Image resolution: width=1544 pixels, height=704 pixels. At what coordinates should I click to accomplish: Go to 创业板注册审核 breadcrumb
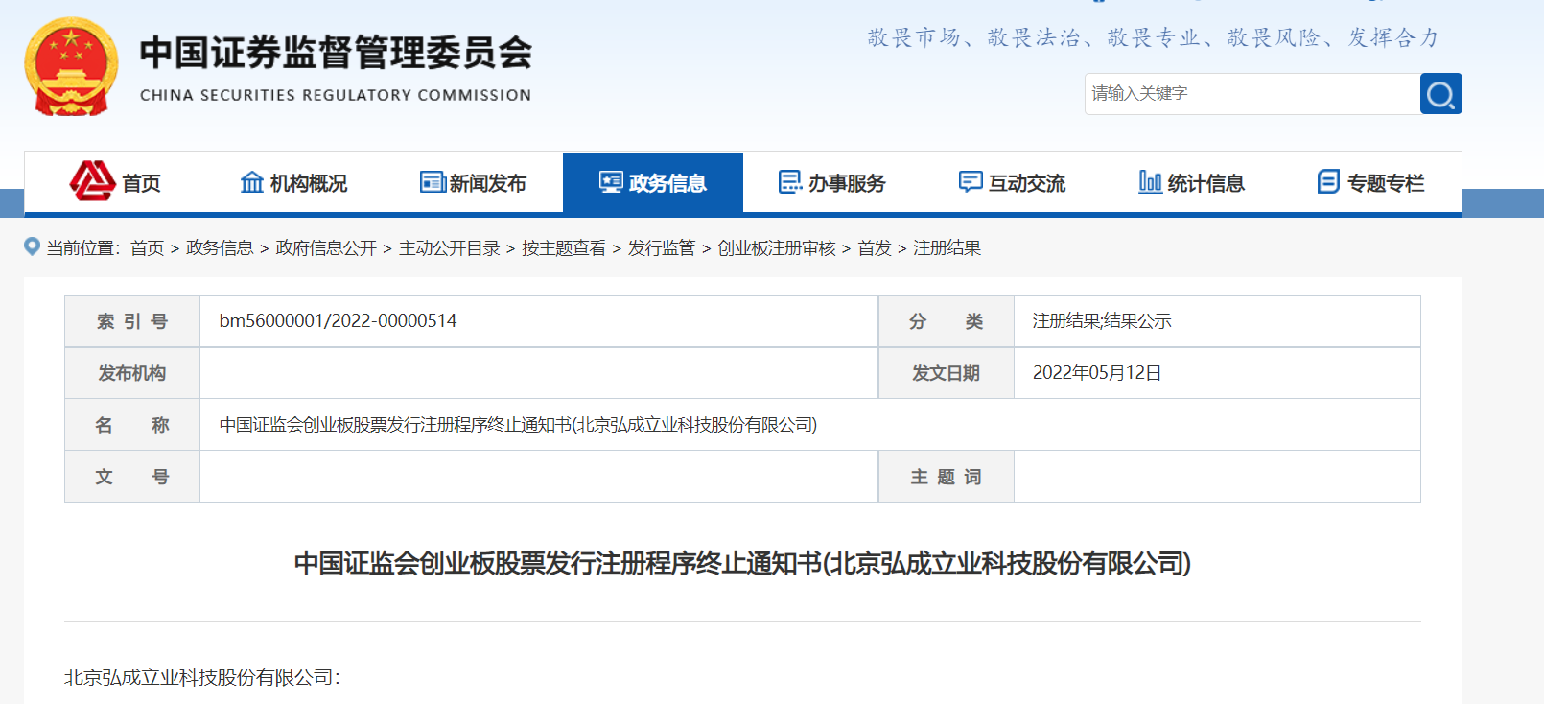click(x=776, y=248)
